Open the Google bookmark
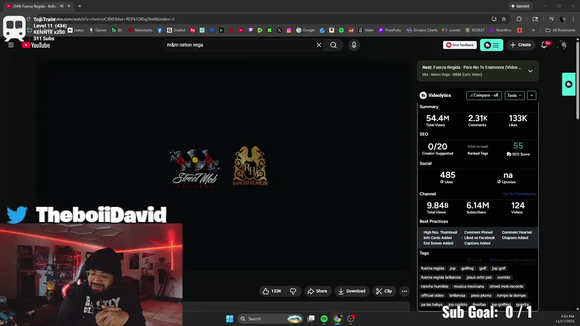 [305, 30]
